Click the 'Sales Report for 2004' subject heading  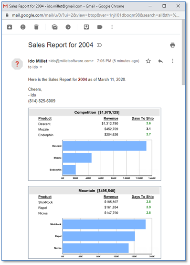[61, 45]
